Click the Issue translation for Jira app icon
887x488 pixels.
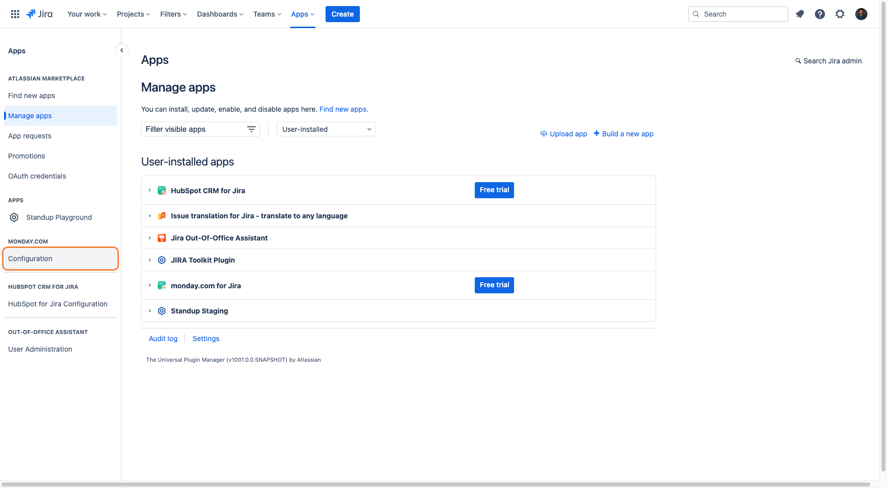click(x=162, y=216)
